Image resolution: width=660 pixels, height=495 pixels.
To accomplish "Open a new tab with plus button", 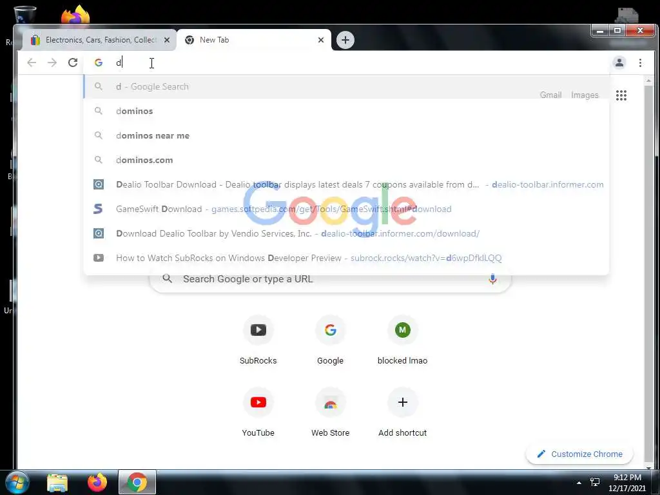I will pos(345,40).
